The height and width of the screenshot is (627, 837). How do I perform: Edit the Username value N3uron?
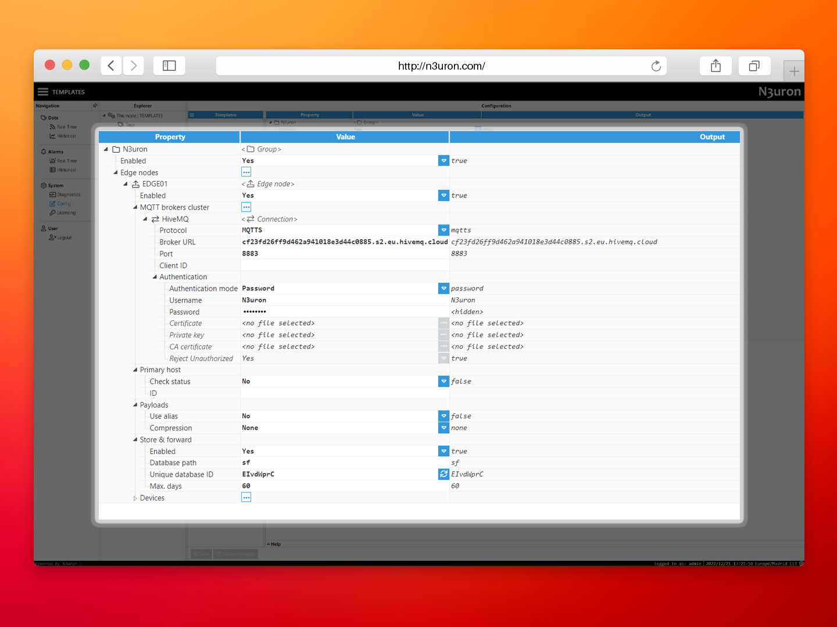tap(345, 300)
